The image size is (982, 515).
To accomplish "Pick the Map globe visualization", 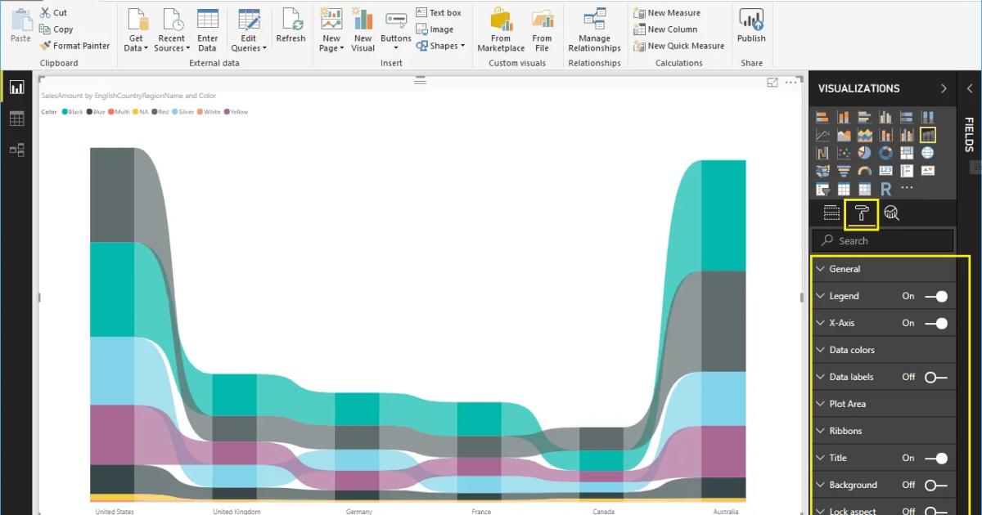I will point(927,153).
